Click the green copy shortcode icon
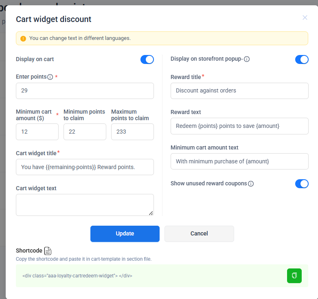The image size is (318, 299). point(294,276)
